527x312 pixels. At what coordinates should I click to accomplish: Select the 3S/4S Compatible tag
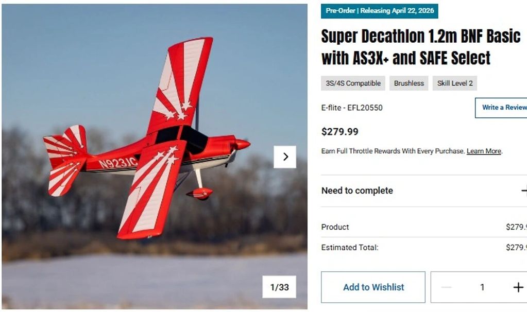(x=353, y=83)
